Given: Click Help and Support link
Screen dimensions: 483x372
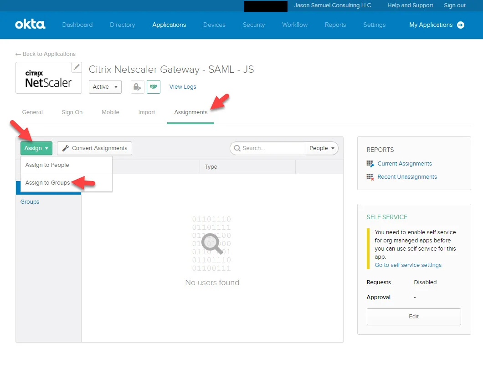Looking at the screenshot, I should pos(410,5).
